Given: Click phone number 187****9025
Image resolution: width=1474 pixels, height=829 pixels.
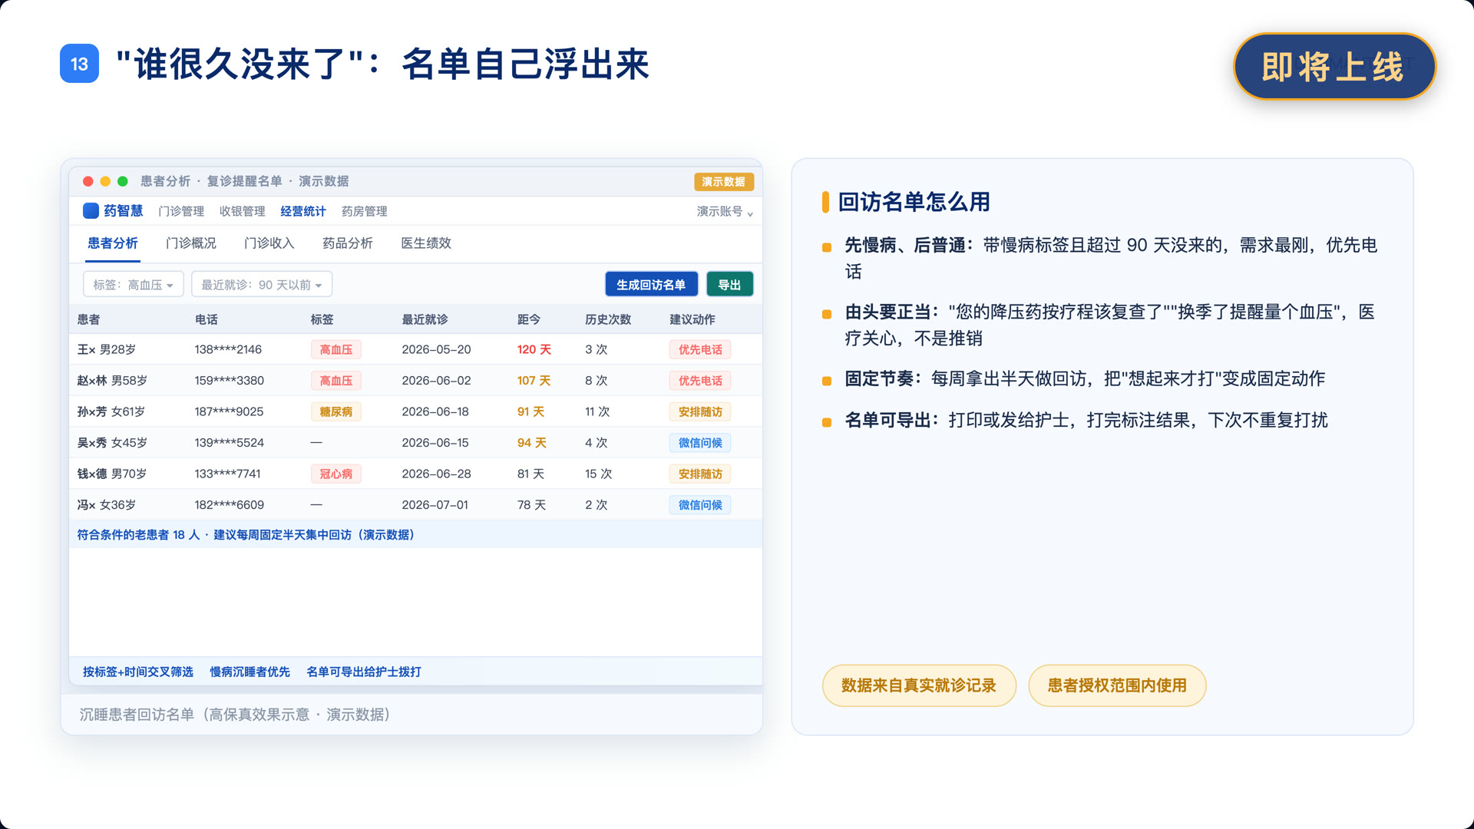Looking at the screenshot, I should 229,412.
